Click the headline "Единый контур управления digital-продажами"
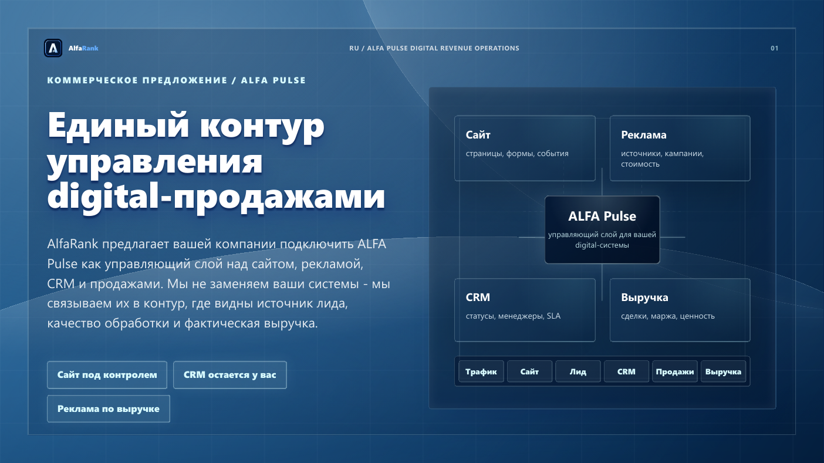824x463 pixels. 216,161
